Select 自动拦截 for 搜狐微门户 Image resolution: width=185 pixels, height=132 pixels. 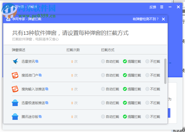pos(110,75)
